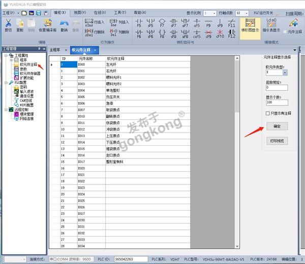
Task: Click the 确定 confirm button
Action: 277,126
